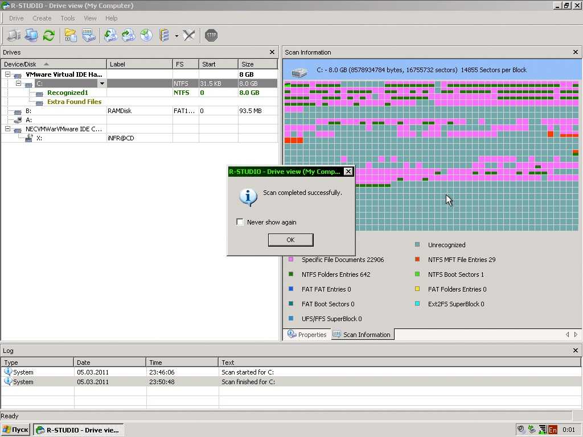Close the Log panel

[576, 351]
